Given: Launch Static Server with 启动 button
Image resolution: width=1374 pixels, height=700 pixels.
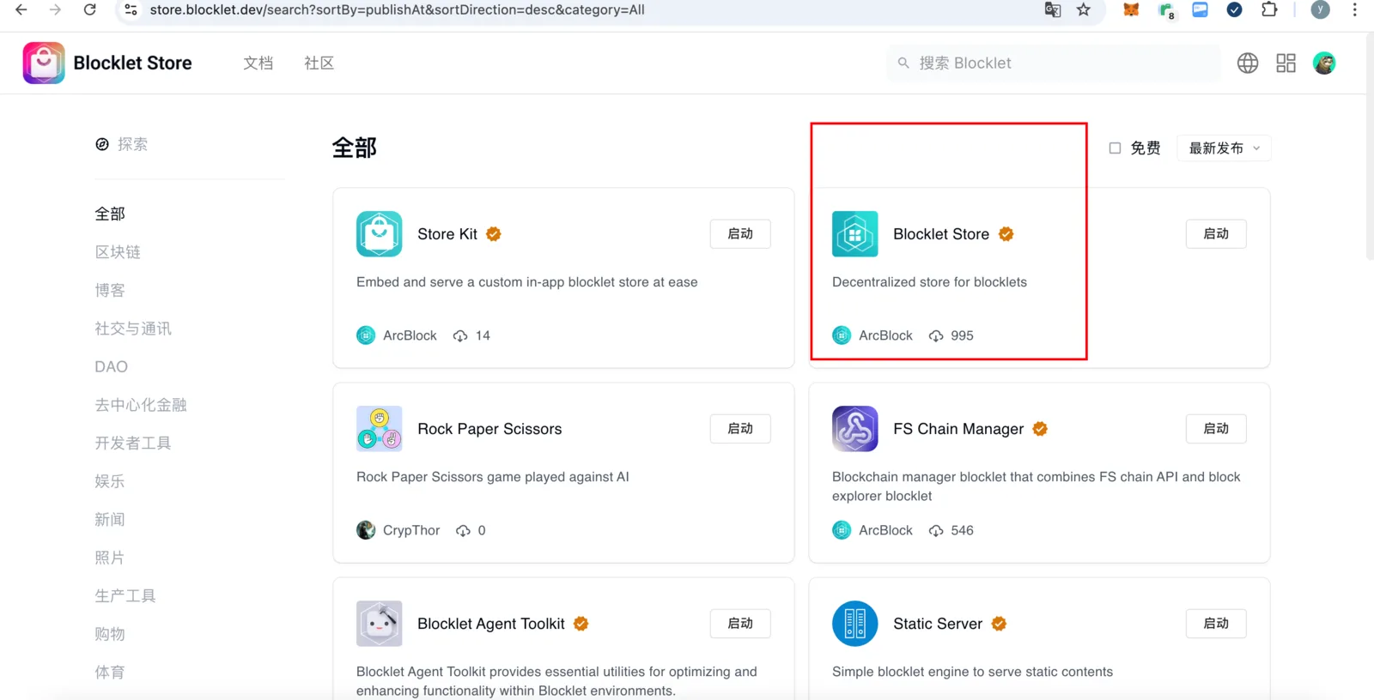Looking at the screenshot, I should coord(1216,624).
